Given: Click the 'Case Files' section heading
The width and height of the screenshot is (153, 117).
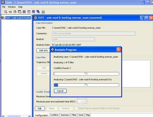Looking at the screenshot, I should tap(41, 57).
